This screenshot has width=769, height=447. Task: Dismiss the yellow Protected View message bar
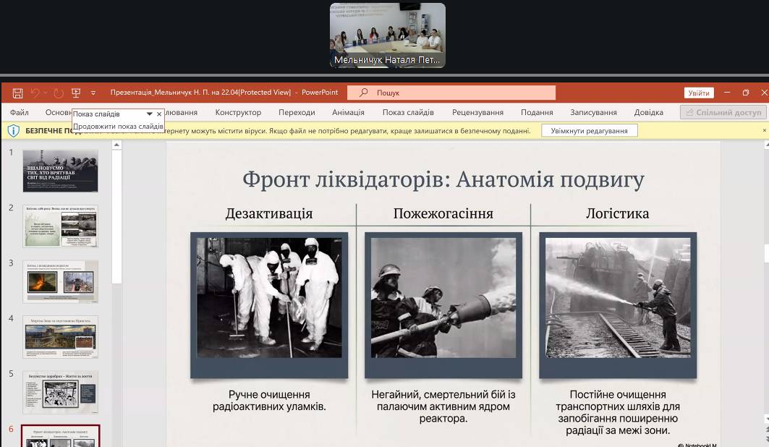(764, 131)
